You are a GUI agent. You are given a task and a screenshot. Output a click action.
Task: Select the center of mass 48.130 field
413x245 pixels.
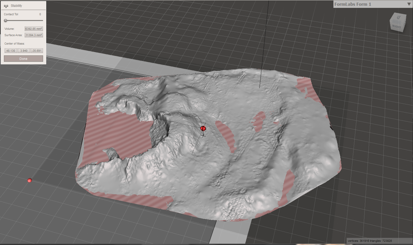point(11,51)
